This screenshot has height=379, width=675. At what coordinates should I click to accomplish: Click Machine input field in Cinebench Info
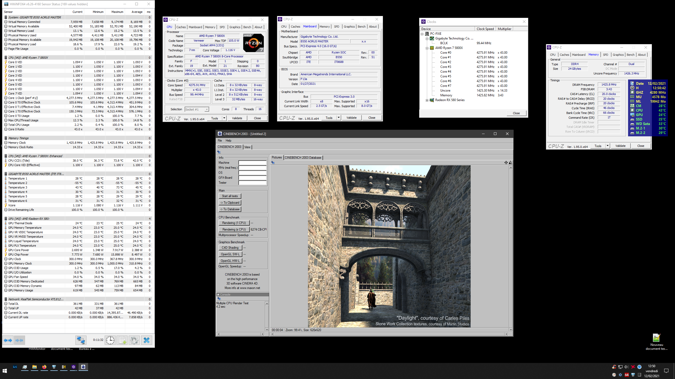coord(252,163)
